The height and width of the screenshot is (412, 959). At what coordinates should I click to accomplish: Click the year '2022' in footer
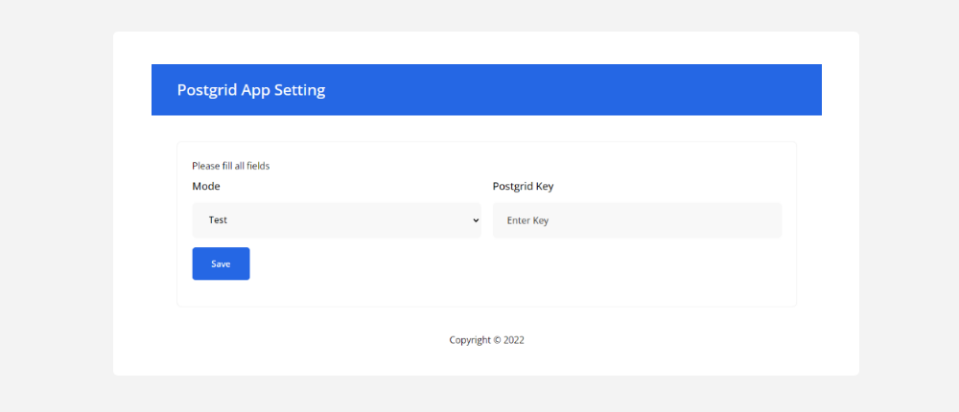click(x=514, y=340)
